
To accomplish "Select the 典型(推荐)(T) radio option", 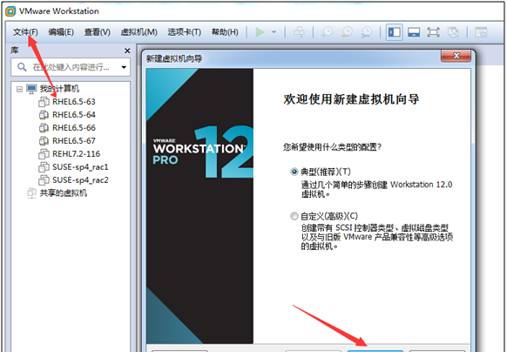I will click(294, 172).
